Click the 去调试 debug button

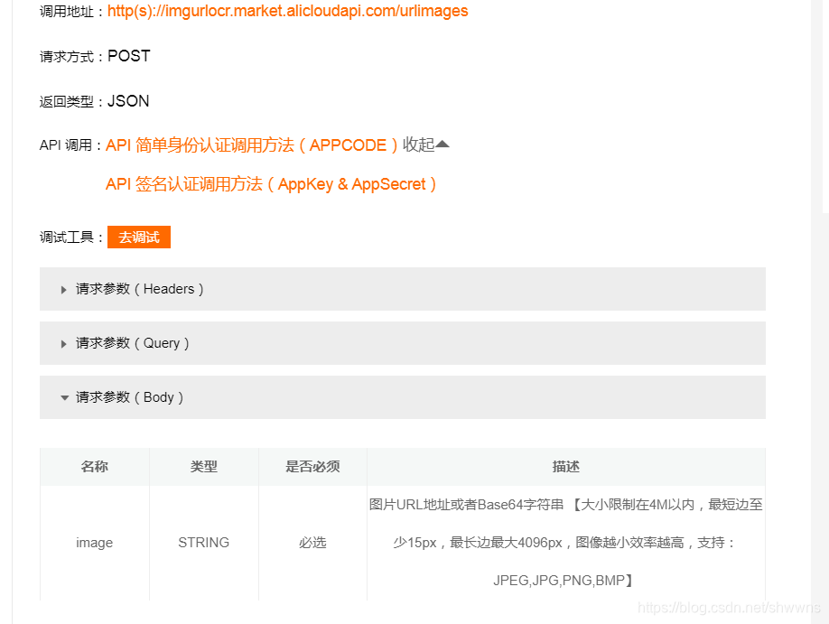(139, 237)
